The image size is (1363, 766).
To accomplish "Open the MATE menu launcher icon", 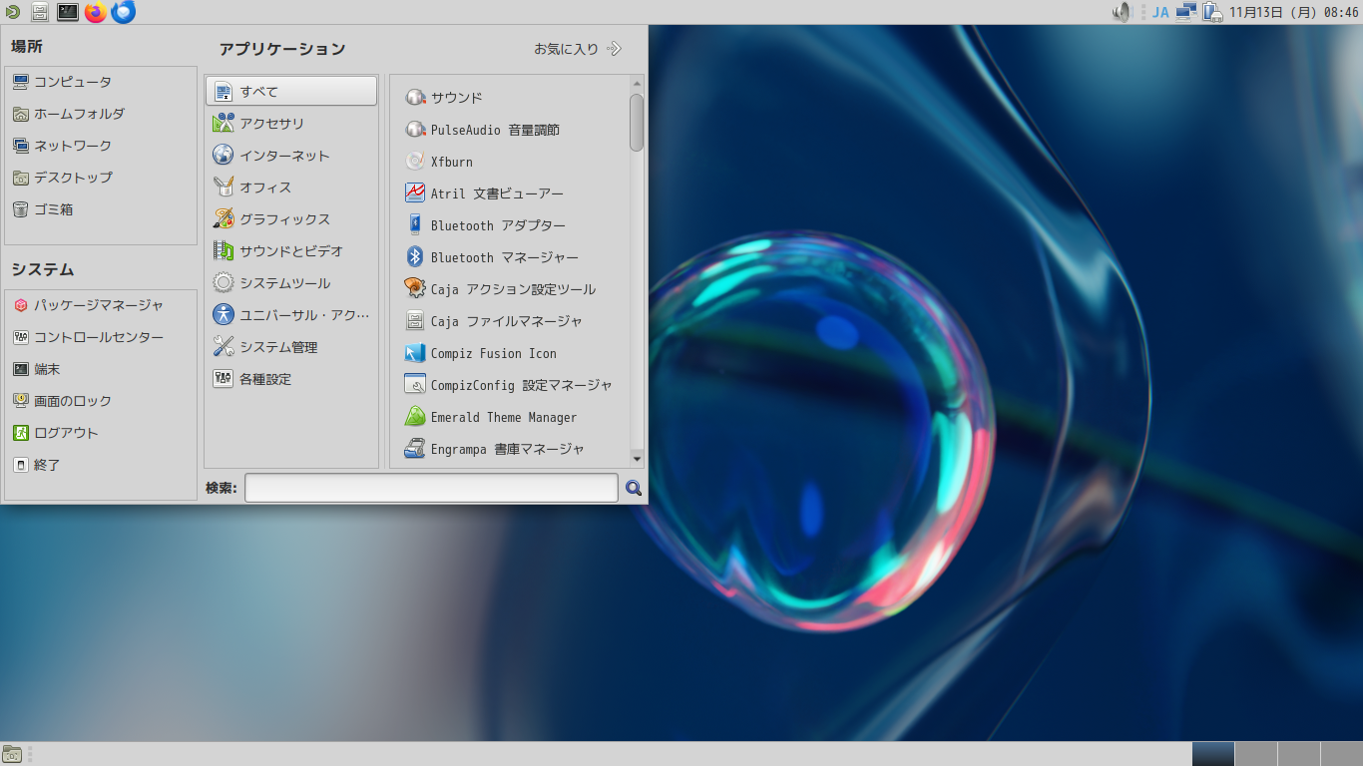I will pos(11,12).
